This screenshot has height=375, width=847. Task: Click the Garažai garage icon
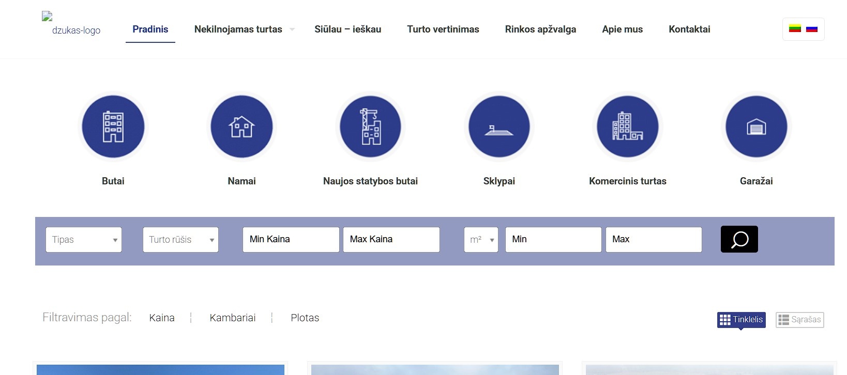[756, 127]
